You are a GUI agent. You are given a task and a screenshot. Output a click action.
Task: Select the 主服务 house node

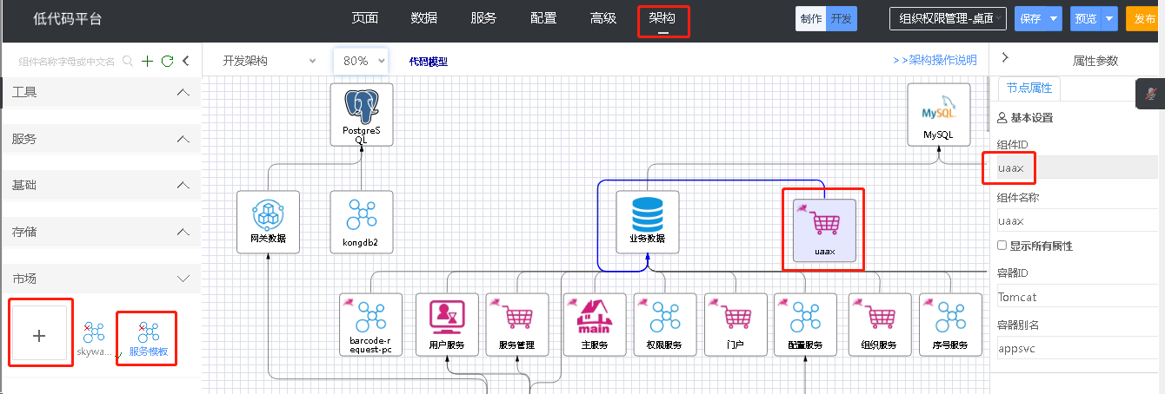coord(595,325)
